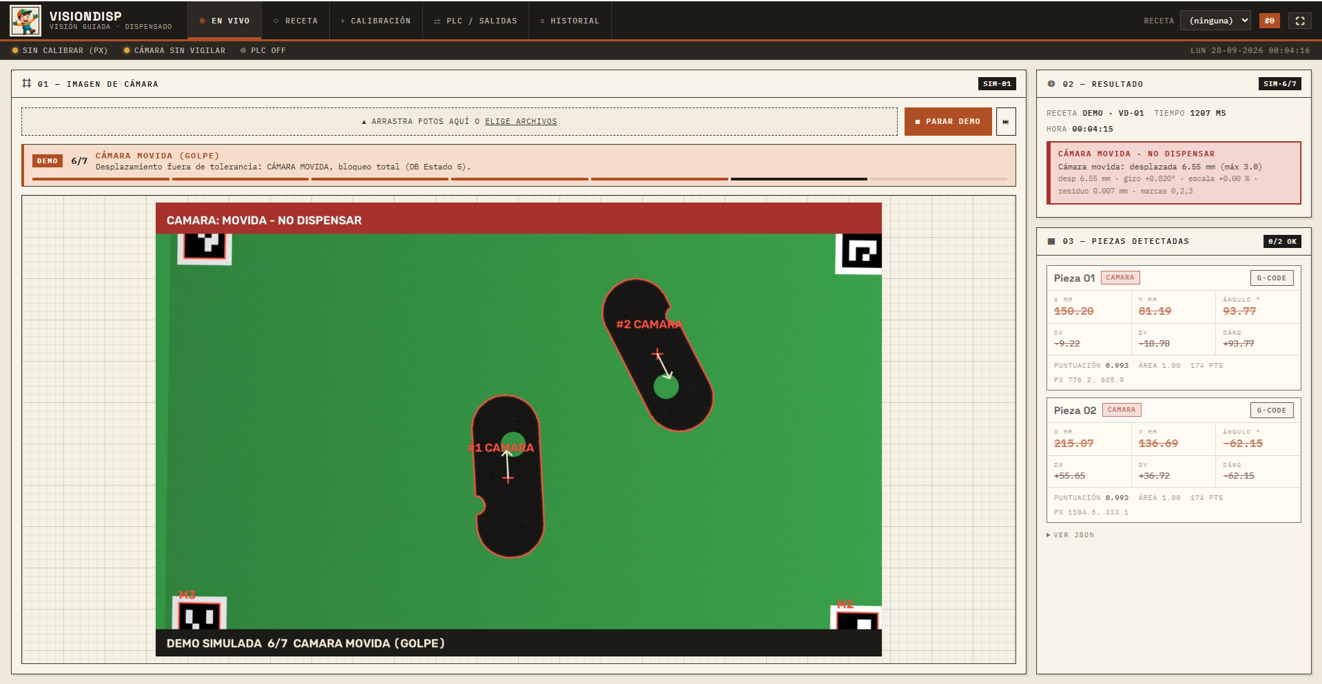Open the Calibración tab

375,21
